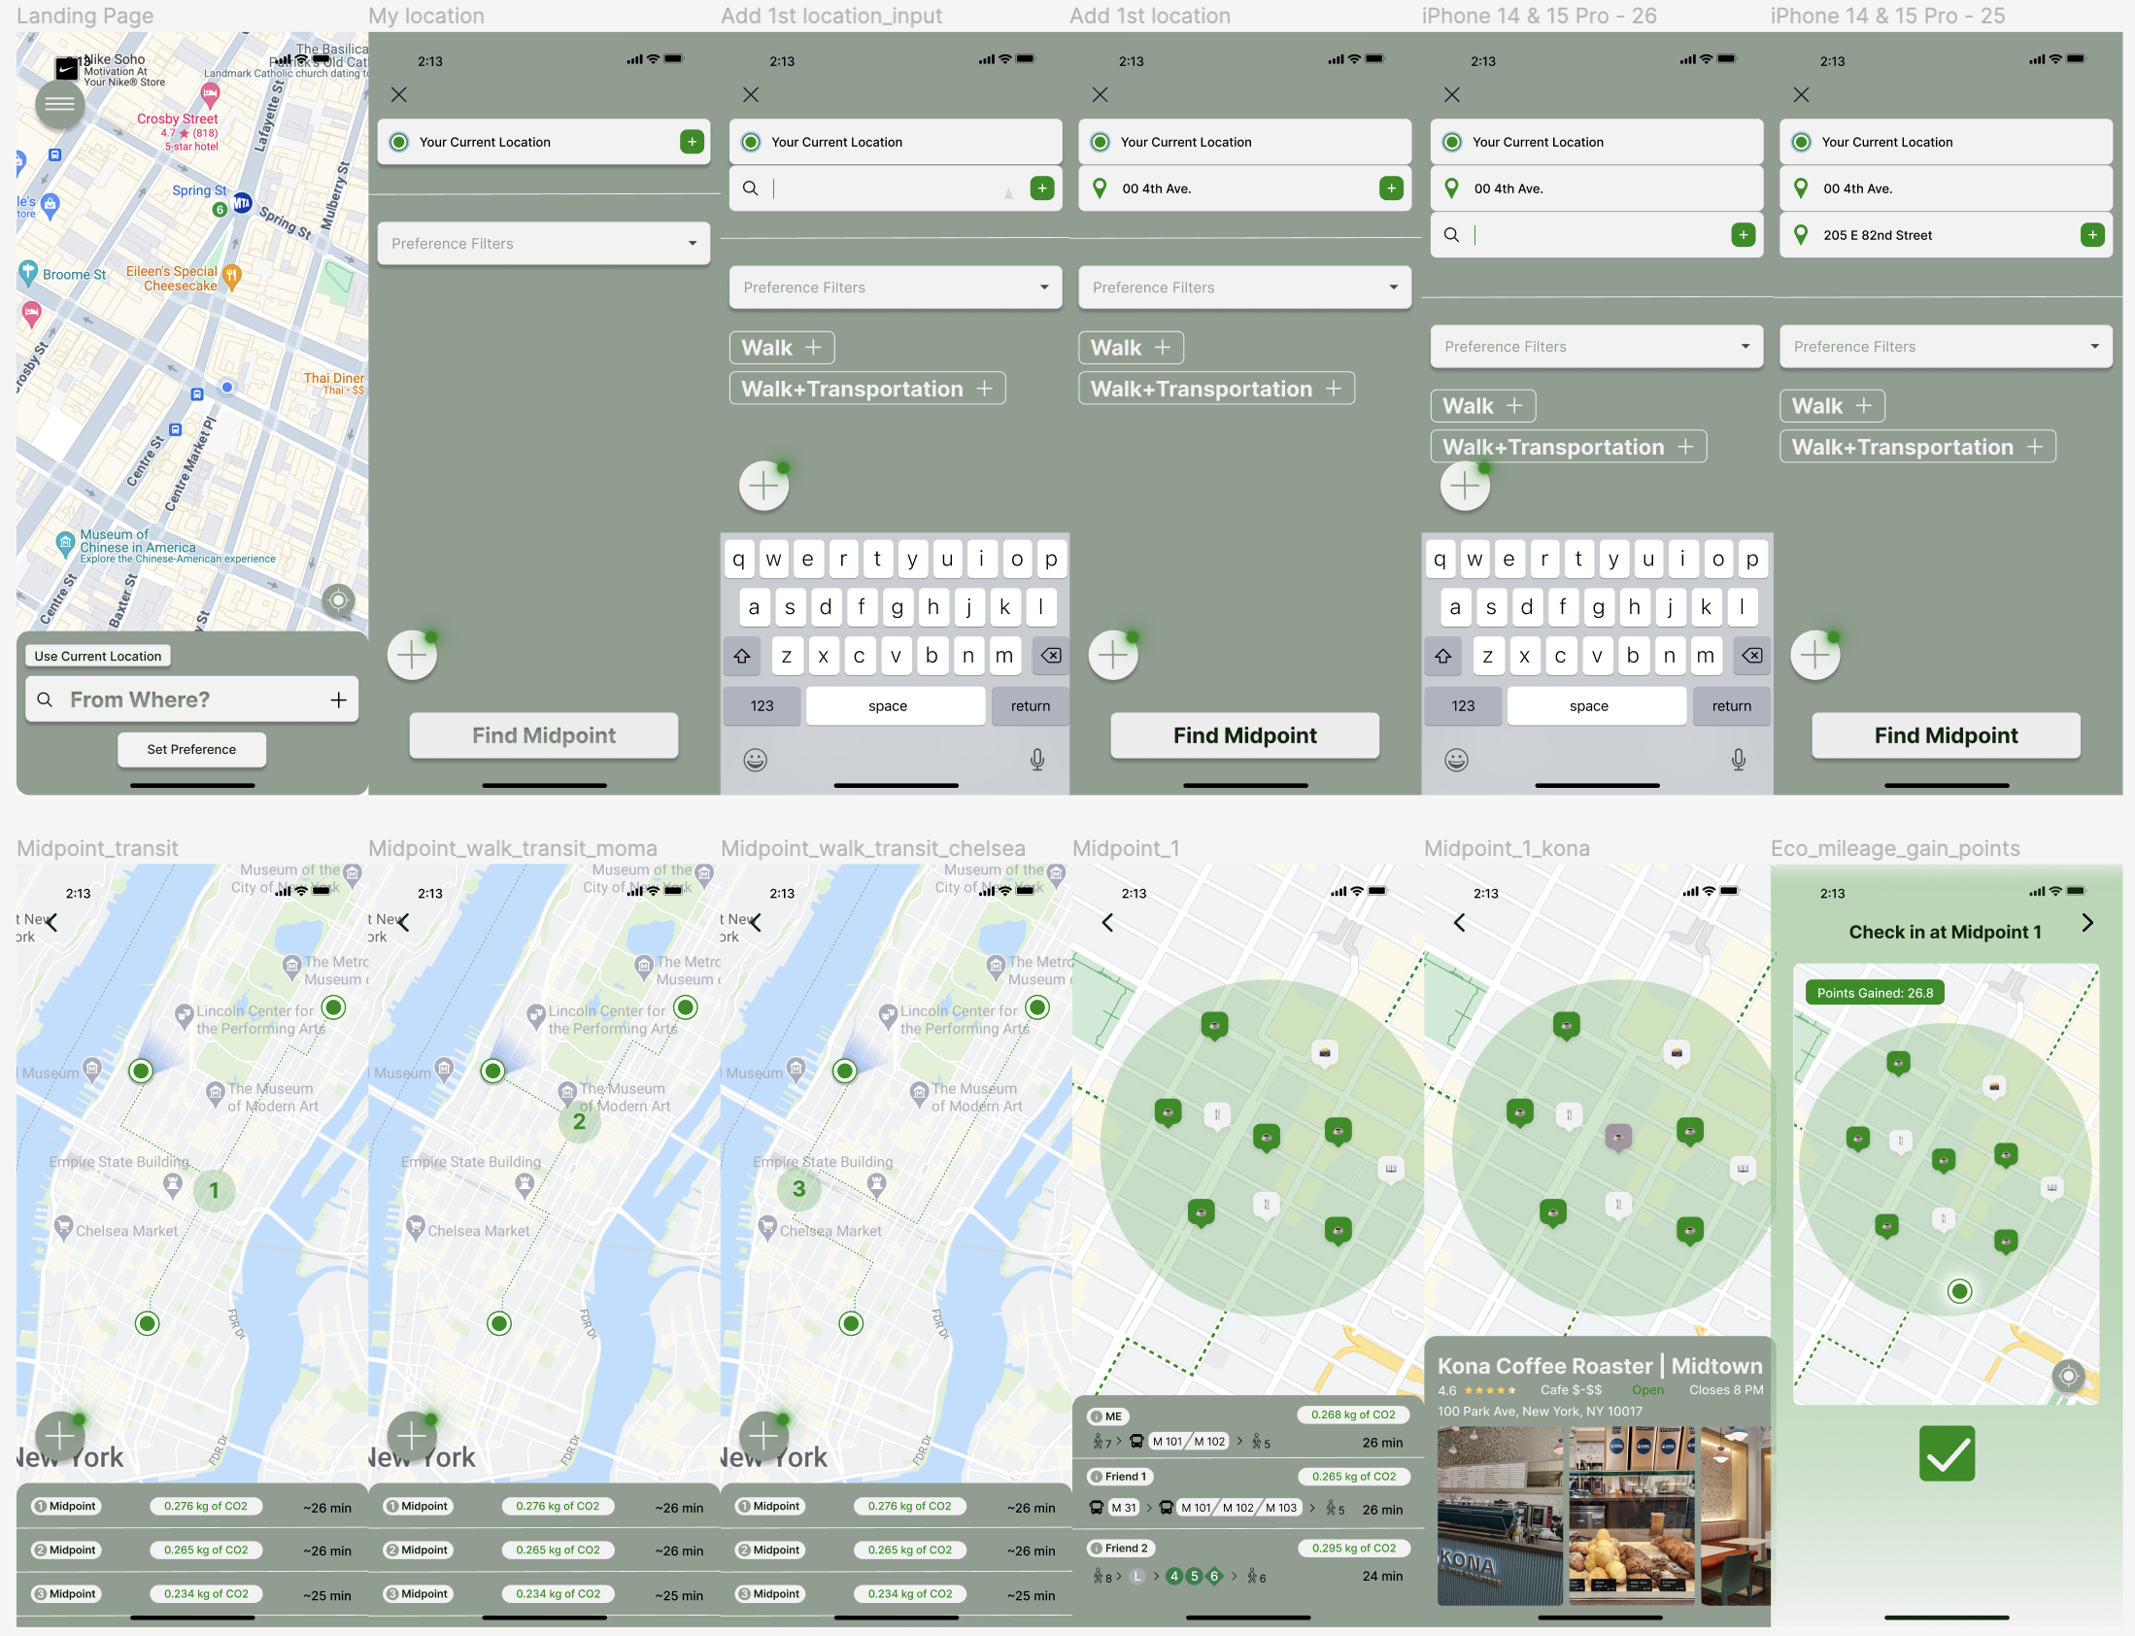Select ME route row in Midpoint_1 frame
2135x1636 pixels.
(1248, 1427)
